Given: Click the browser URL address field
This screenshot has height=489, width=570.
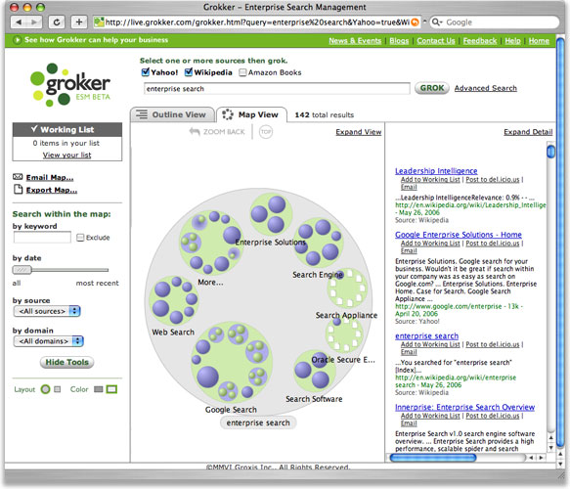Looking at the screenshot, I should [256, 22].
